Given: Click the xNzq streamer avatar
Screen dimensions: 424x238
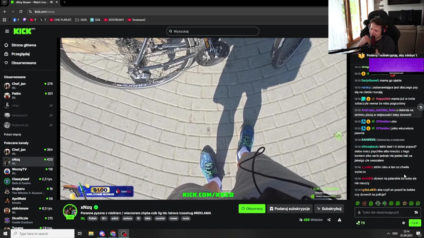Looking at the screenshot, I should click(70, 211).
